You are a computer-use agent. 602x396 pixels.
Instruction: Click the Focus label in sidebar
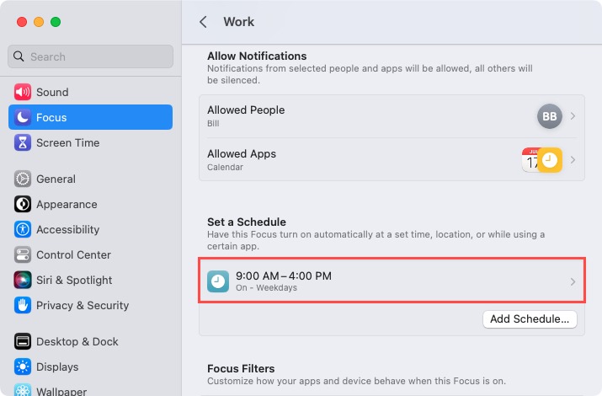51,117
